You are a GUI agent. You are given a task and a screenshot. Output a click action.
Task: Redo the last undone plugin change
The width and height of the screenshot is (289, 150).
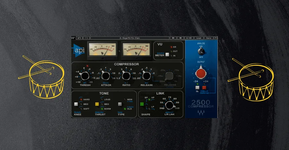pos(86,38)
